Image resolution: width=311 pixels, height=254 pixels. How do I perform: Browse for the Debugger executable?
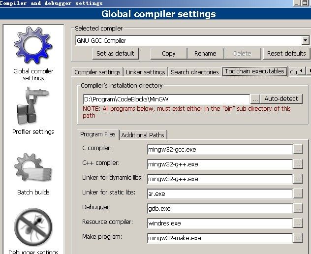click(298, 209)
